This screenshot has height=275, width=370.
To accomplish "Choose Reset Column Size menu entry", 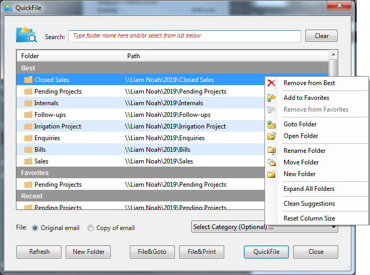I will [309, 218].
